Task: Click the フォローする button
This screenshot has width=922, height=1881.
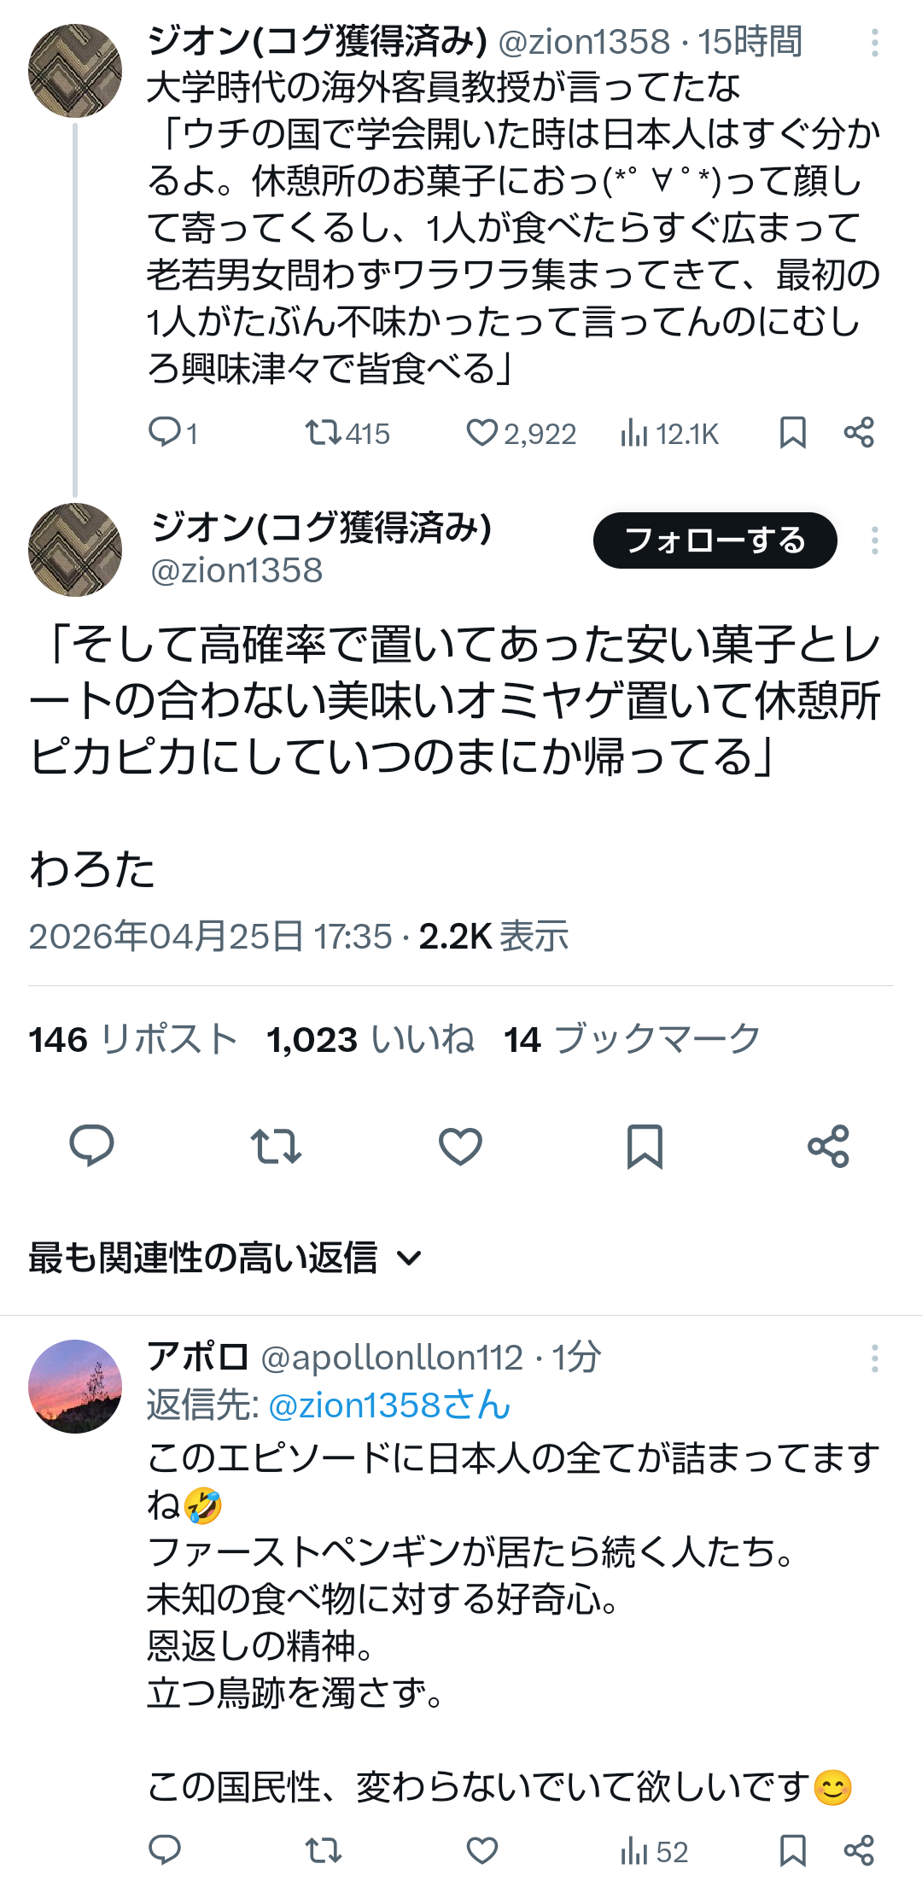Action: point(715,540)
